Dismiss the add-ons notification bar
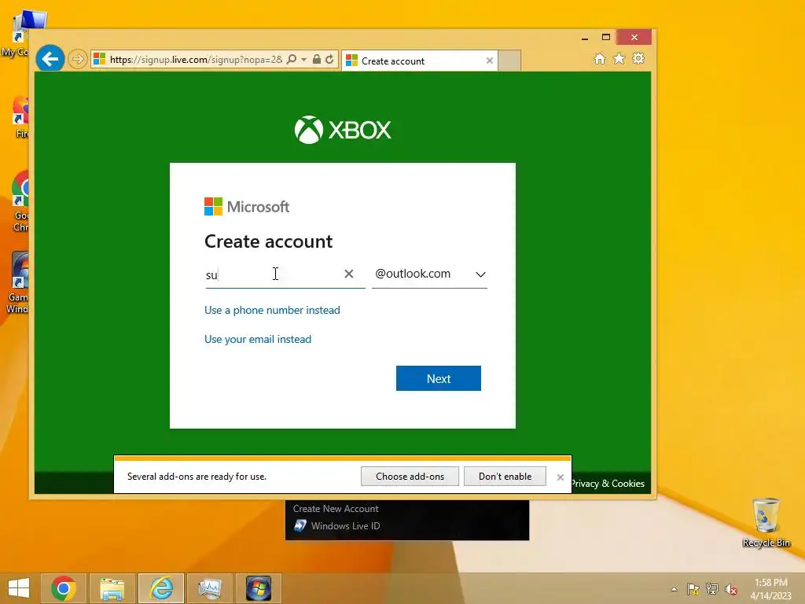The image size is (805, 604). 560,477
